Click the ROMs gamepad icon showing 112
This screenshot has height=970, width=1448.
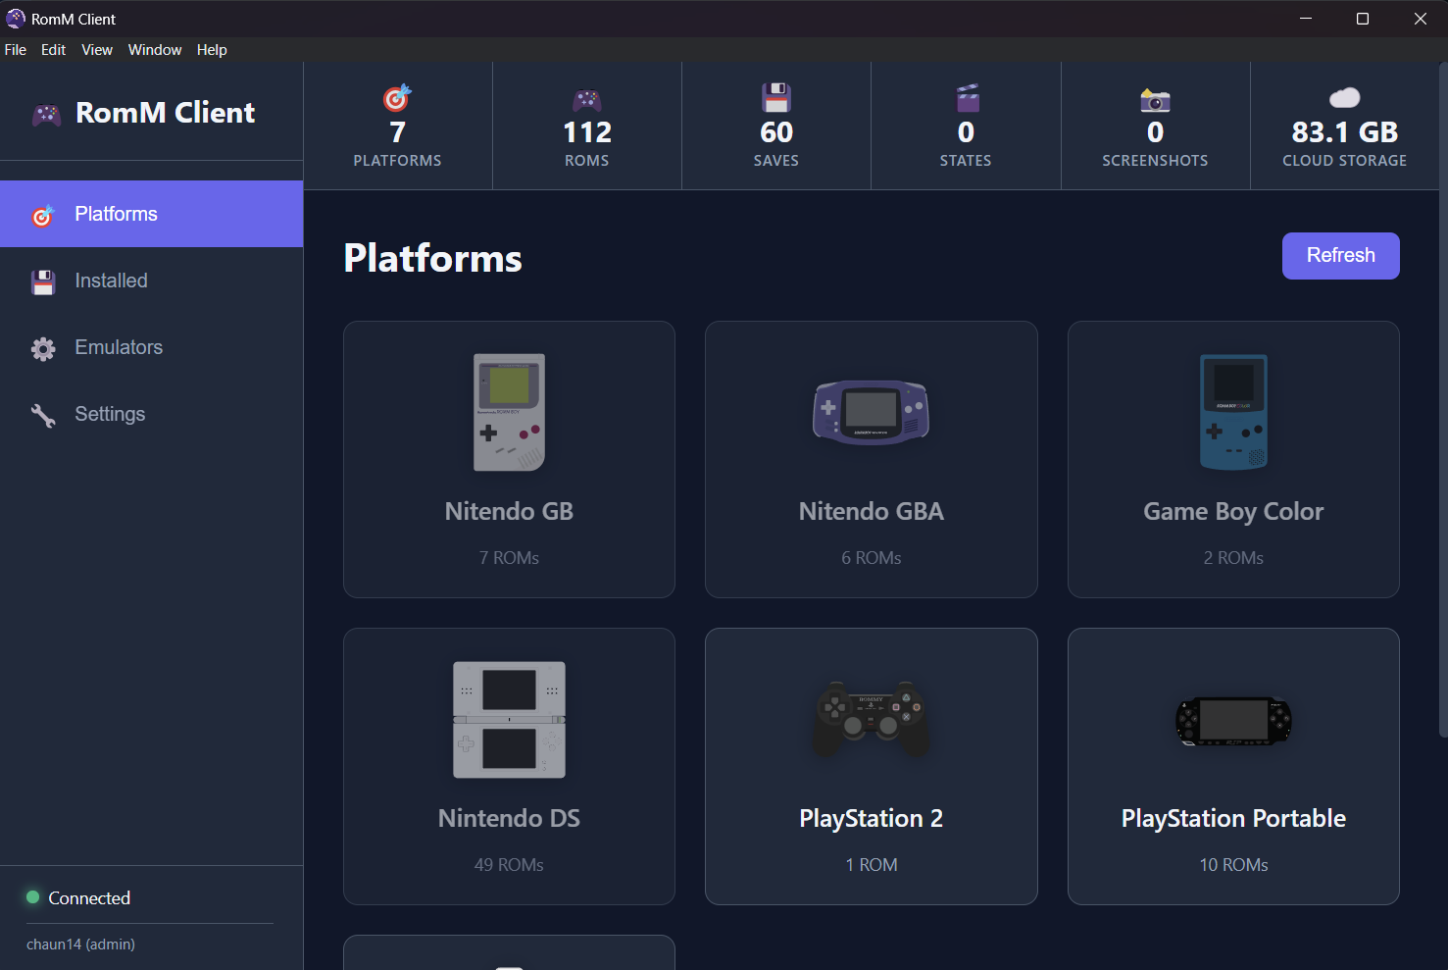(x=586, y=97)
